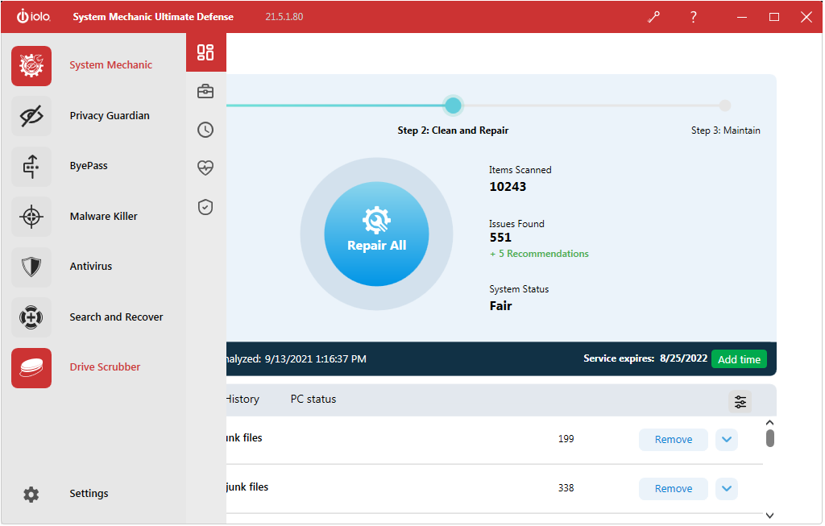825x526 pixels.
Task: Open the Settings menu label
Action: pyautogui.click(x=89, y=494)
